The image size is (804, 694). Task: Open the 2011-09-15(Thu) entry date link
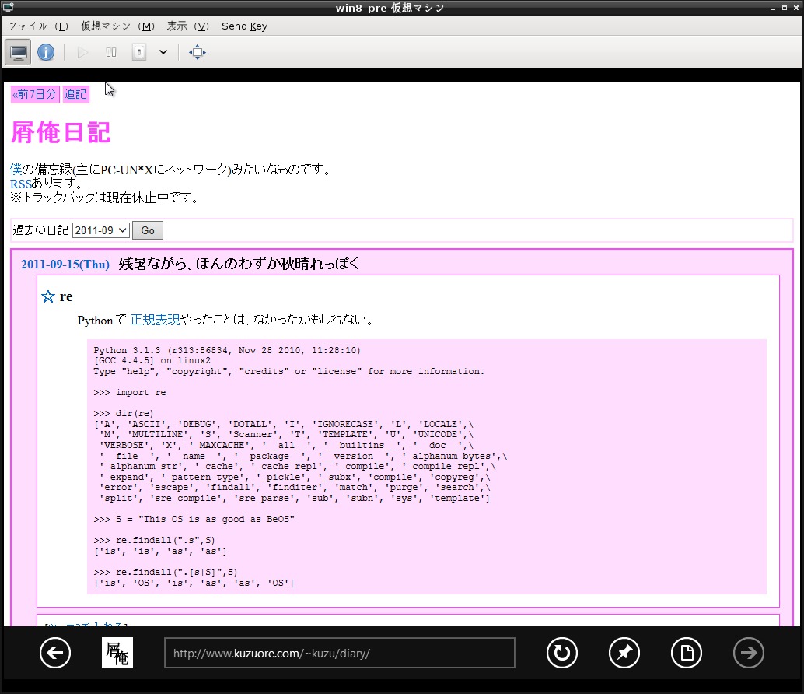pyautogui.click(x=65, y=265)
